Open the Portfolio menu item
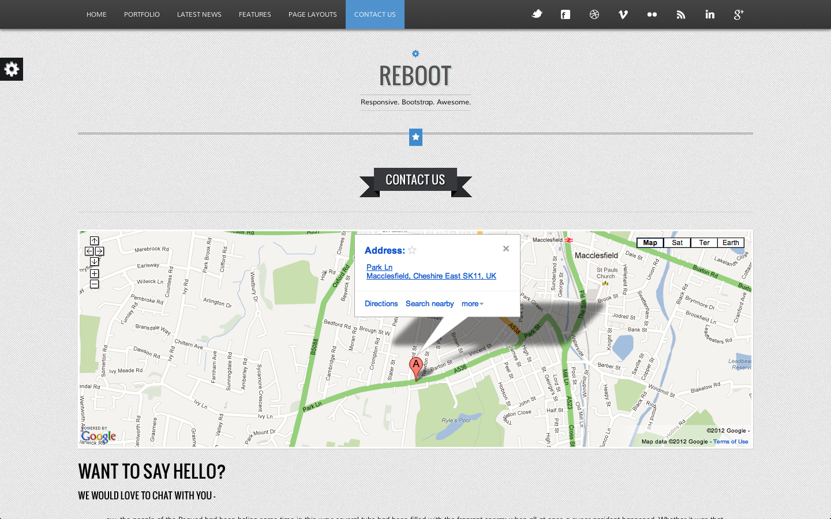Screen dimensions: 831x519 (141, 14)
